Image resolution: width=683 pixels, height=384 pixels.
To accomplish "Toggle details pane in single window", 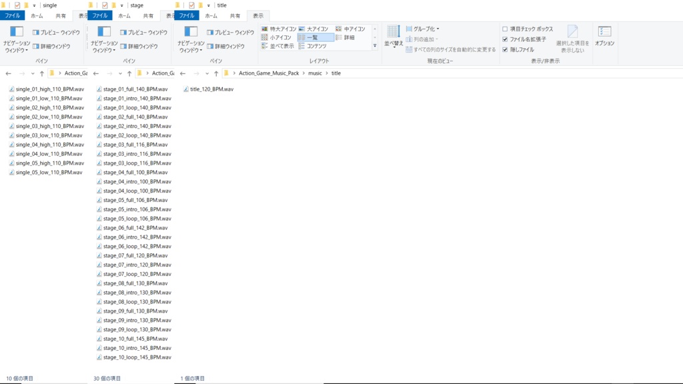I will point(51,46).
